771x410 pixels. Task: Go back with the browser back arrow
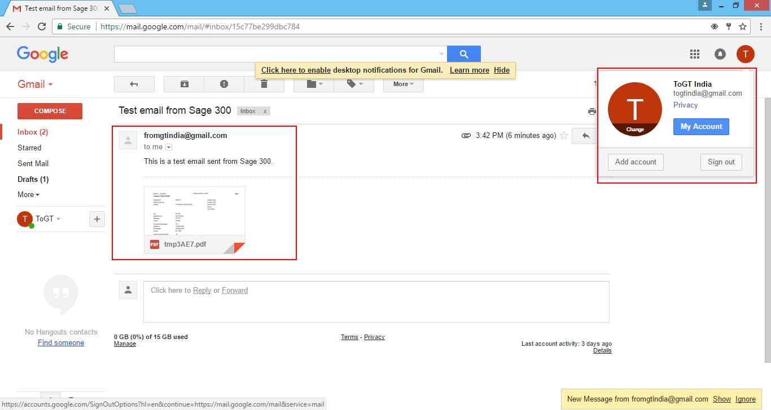click(x=10, y=26)
